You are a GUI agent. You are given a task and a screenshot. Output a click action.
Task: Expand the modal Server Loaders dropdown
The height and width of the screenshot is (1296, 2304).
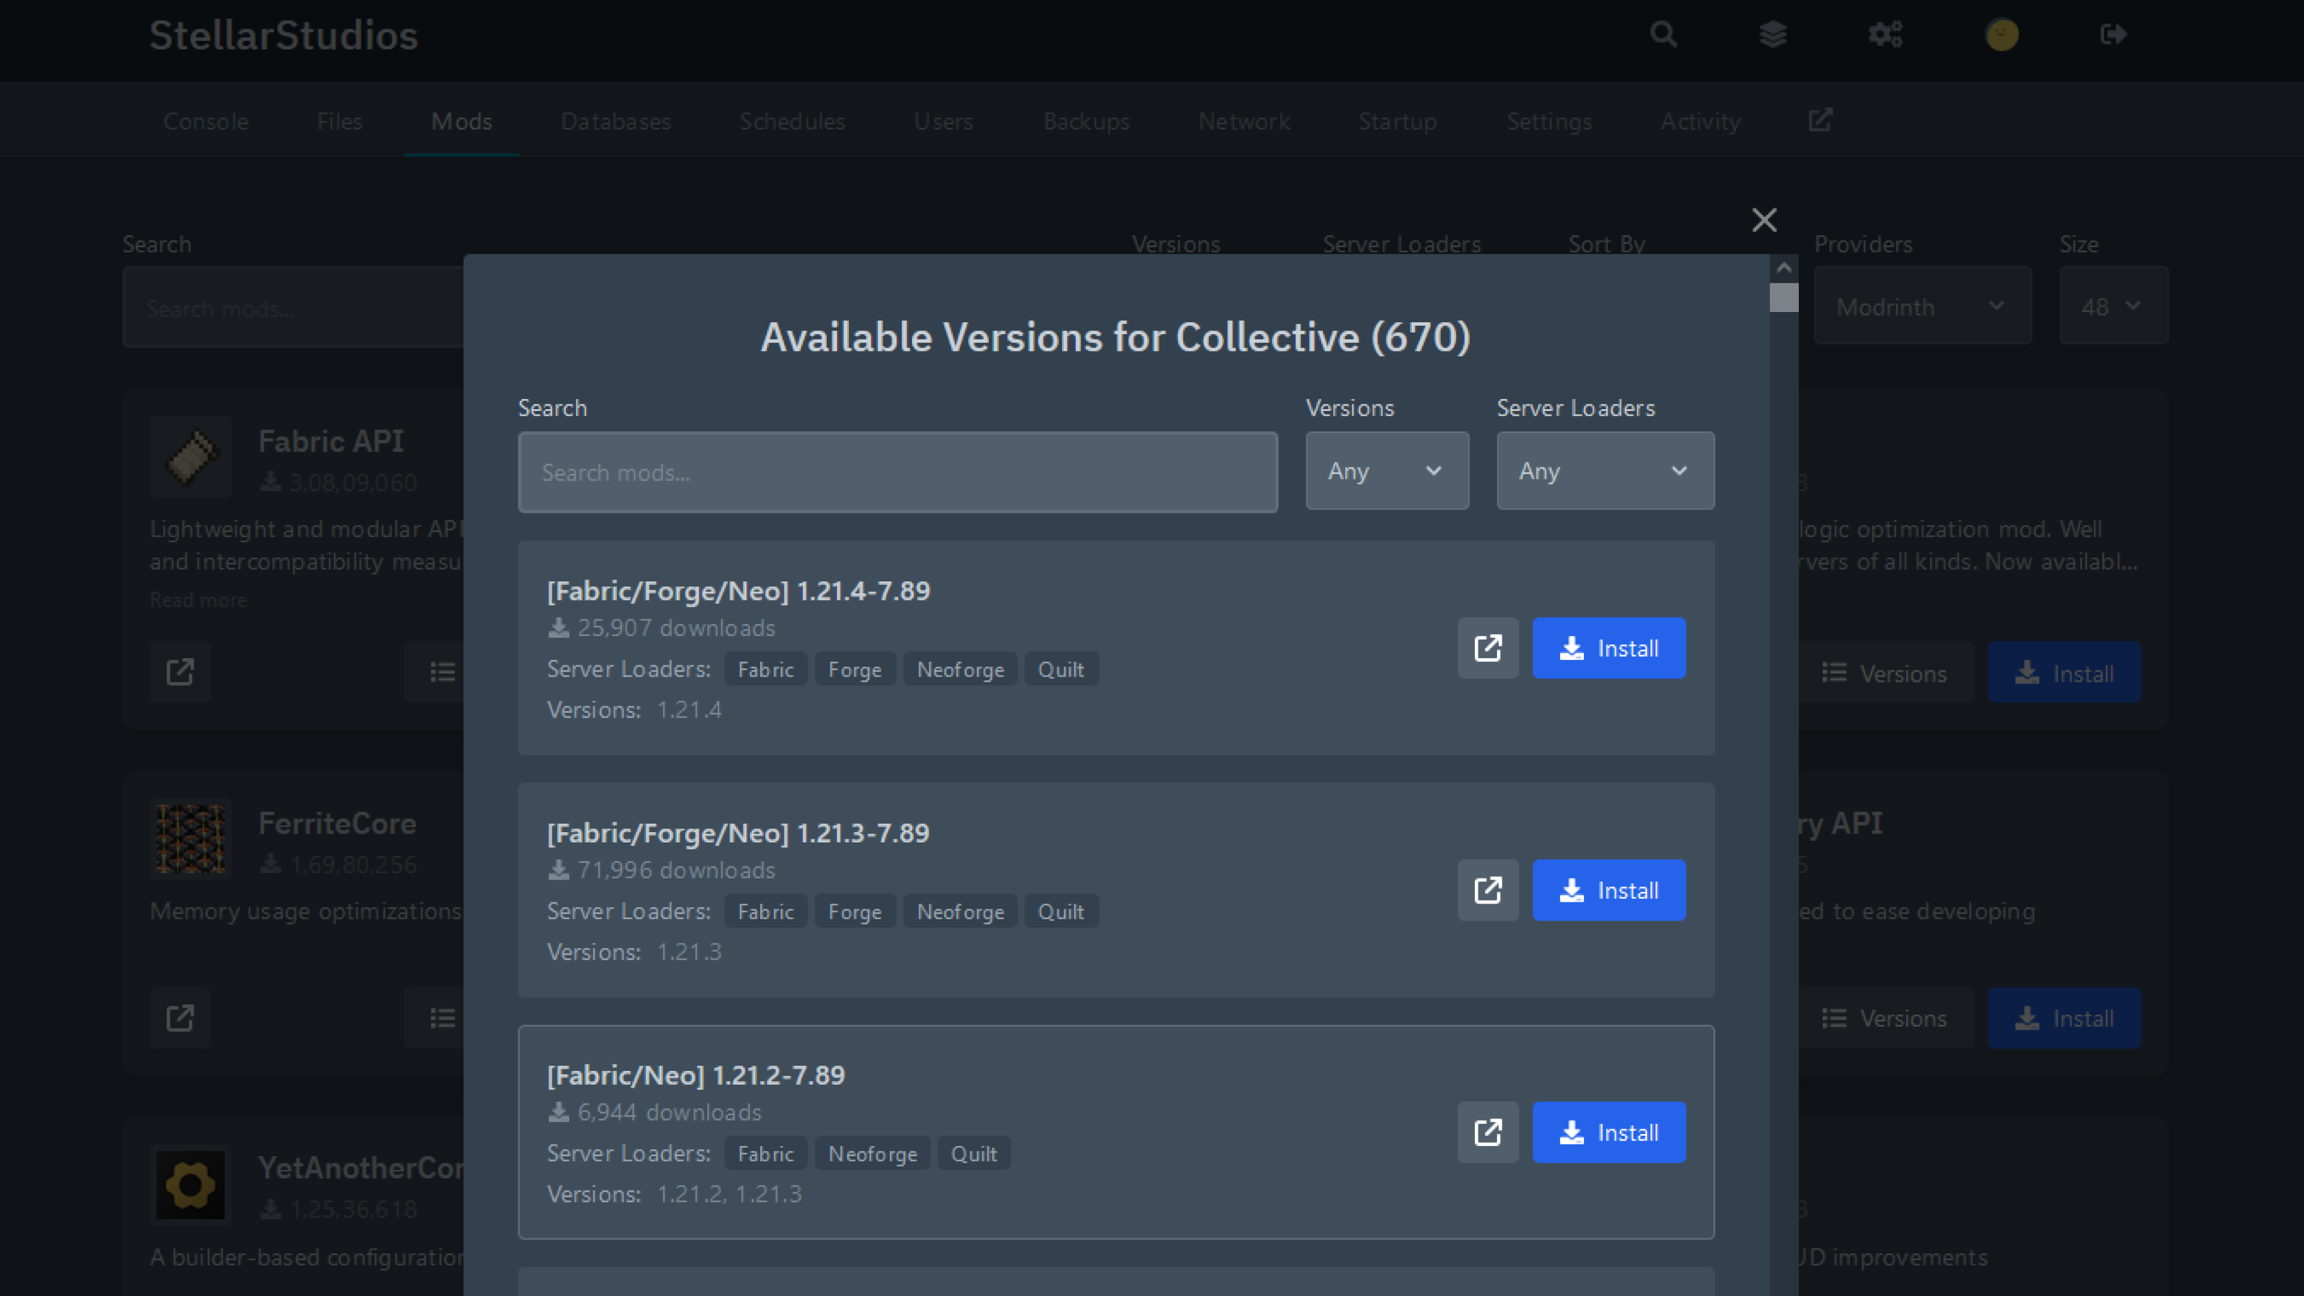1604,472
